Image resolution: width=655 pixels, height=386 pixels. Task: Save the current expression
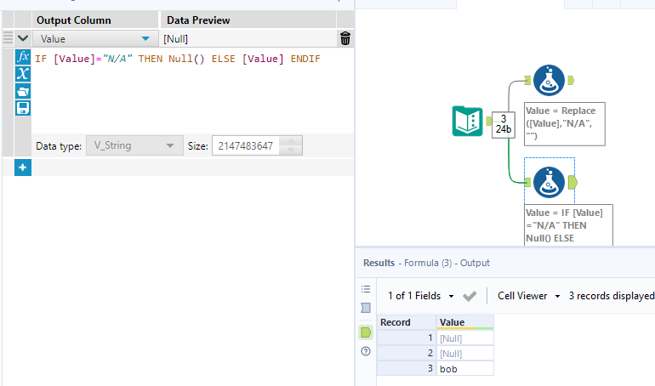(x=23, y=108)
